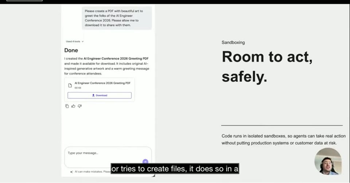
Task: Click the '68 KB' file size text
Action: coord(78,88)
